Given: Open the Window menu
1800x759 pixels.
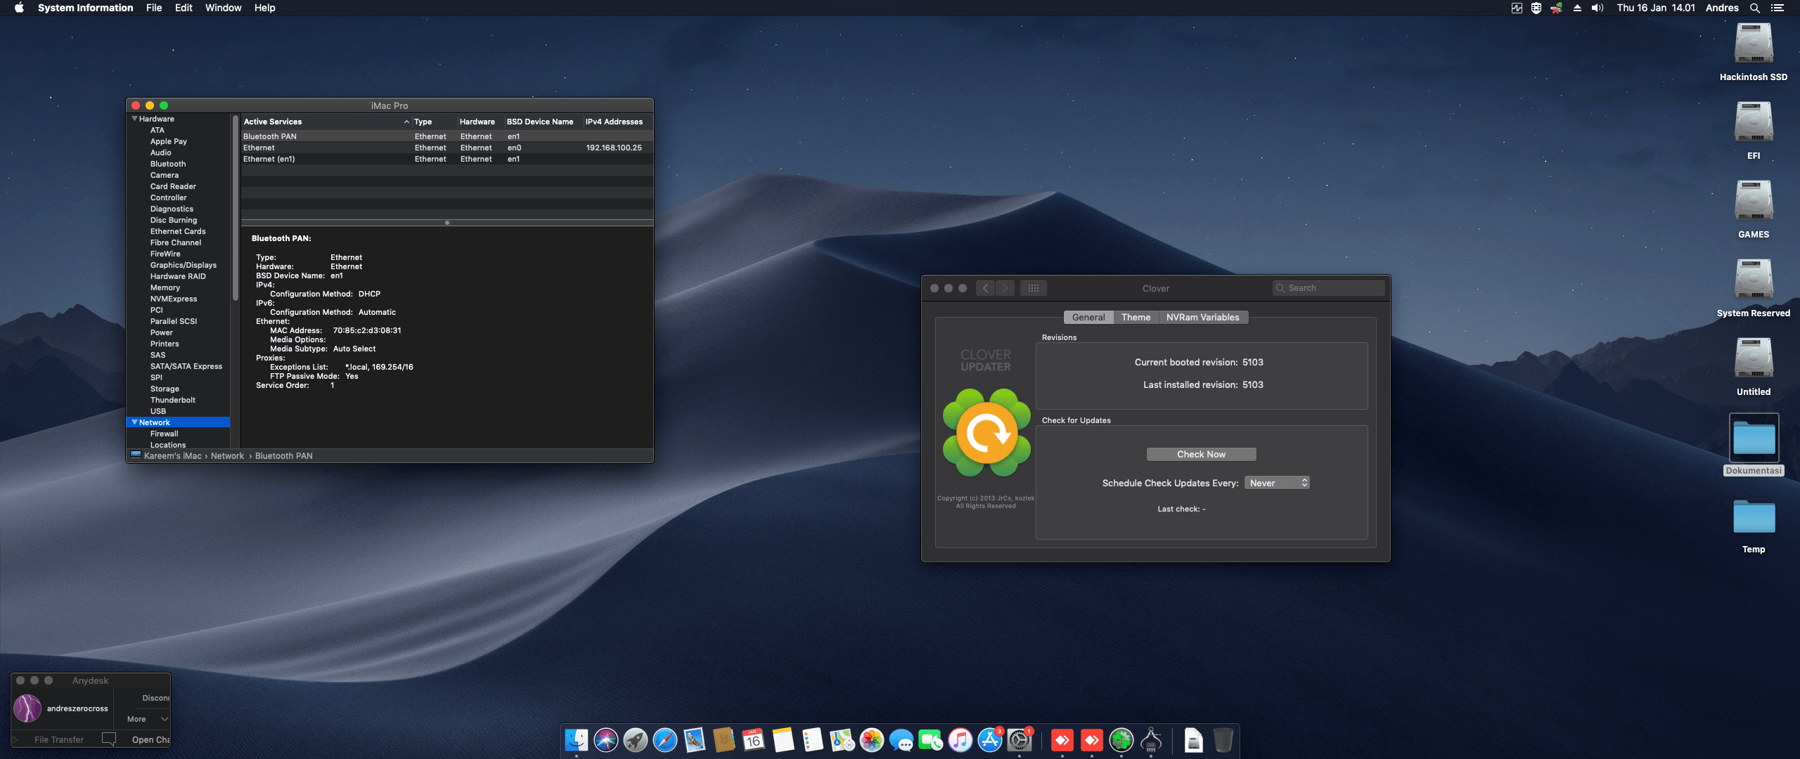Looking at the screenshot, I should click(x=223, y=8).
